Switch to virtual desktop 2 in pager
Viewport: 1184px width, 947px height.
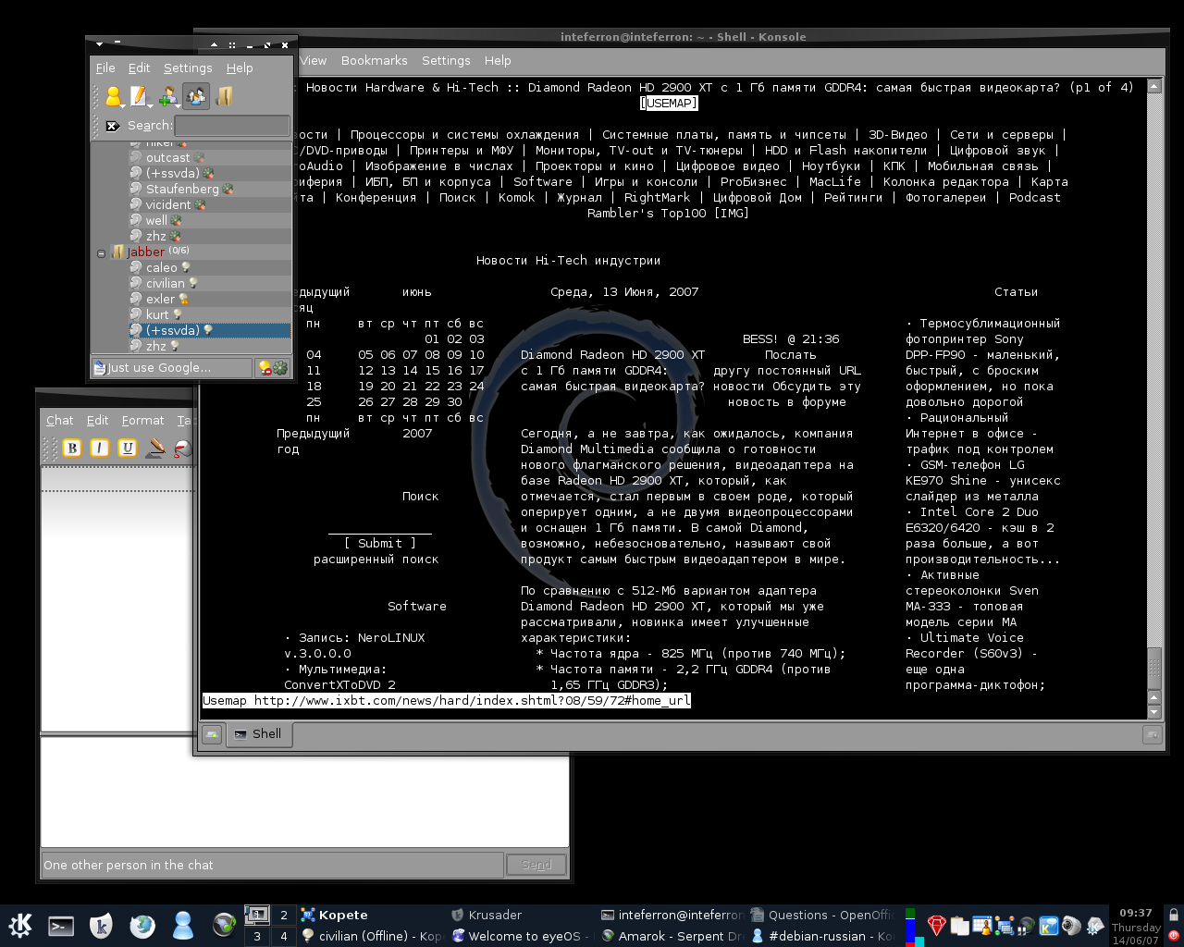tap(284, 915)
